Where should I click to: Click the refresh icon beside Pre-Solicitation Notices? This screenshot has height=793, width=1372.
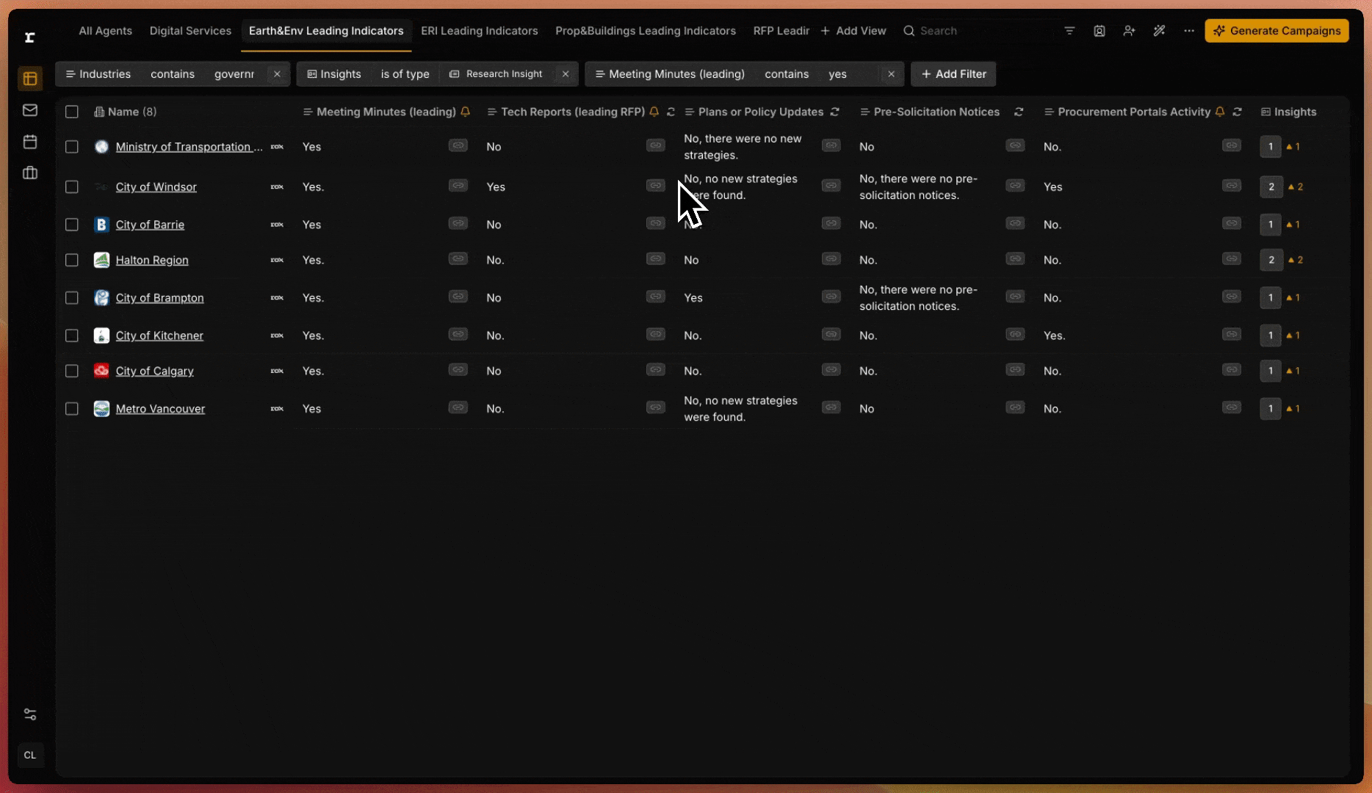(x=1019, y=112)
